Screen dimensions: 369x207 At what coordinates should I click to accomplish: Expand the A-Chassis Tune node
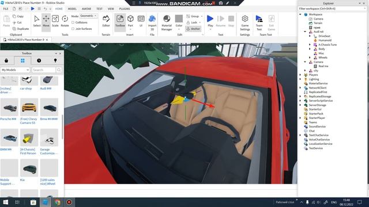(310, 45)
